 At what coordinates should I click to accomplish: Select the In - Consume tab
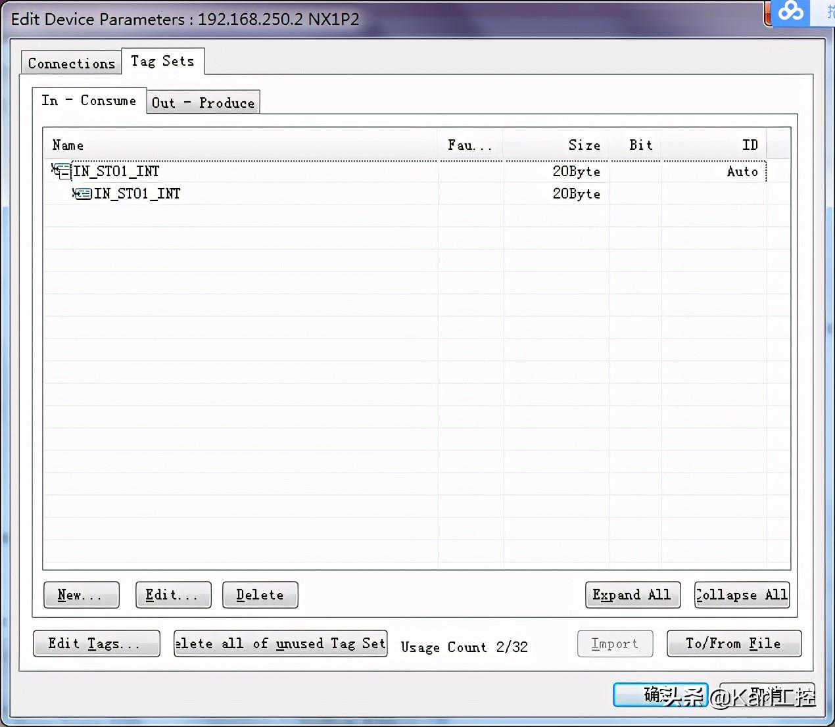point(89,101)
